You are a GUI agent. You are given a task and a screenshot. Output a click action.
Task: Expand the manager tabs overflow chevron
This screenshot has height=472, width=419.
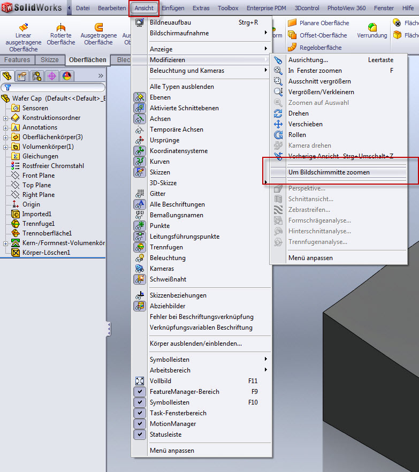point(101,76)
